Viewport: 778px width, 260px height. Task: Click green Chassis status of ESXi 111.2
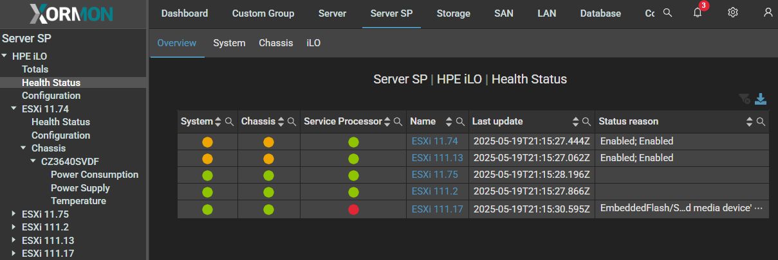(x=268, y=192)
